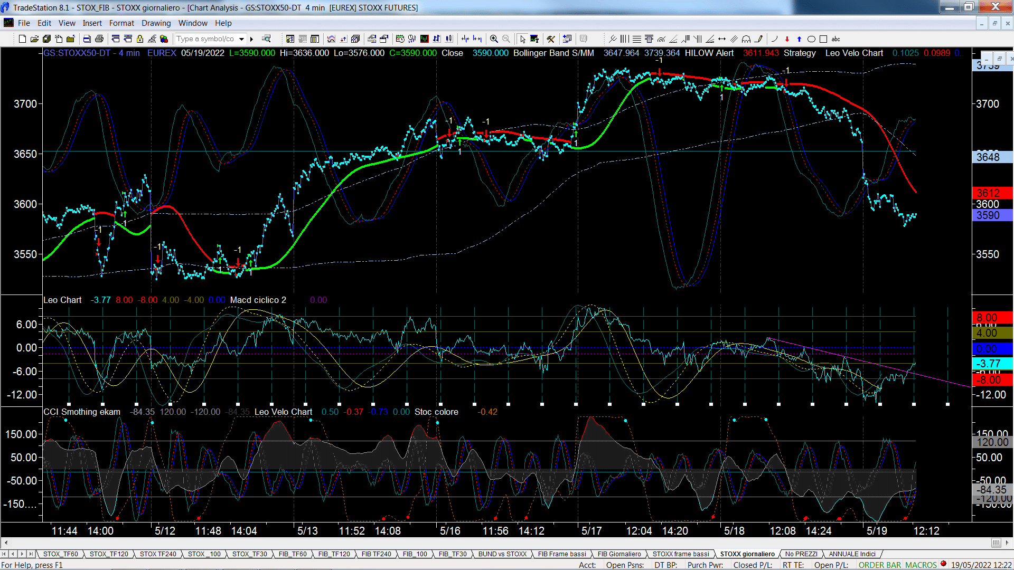Click the Print toolbar icon

[99, 39]
